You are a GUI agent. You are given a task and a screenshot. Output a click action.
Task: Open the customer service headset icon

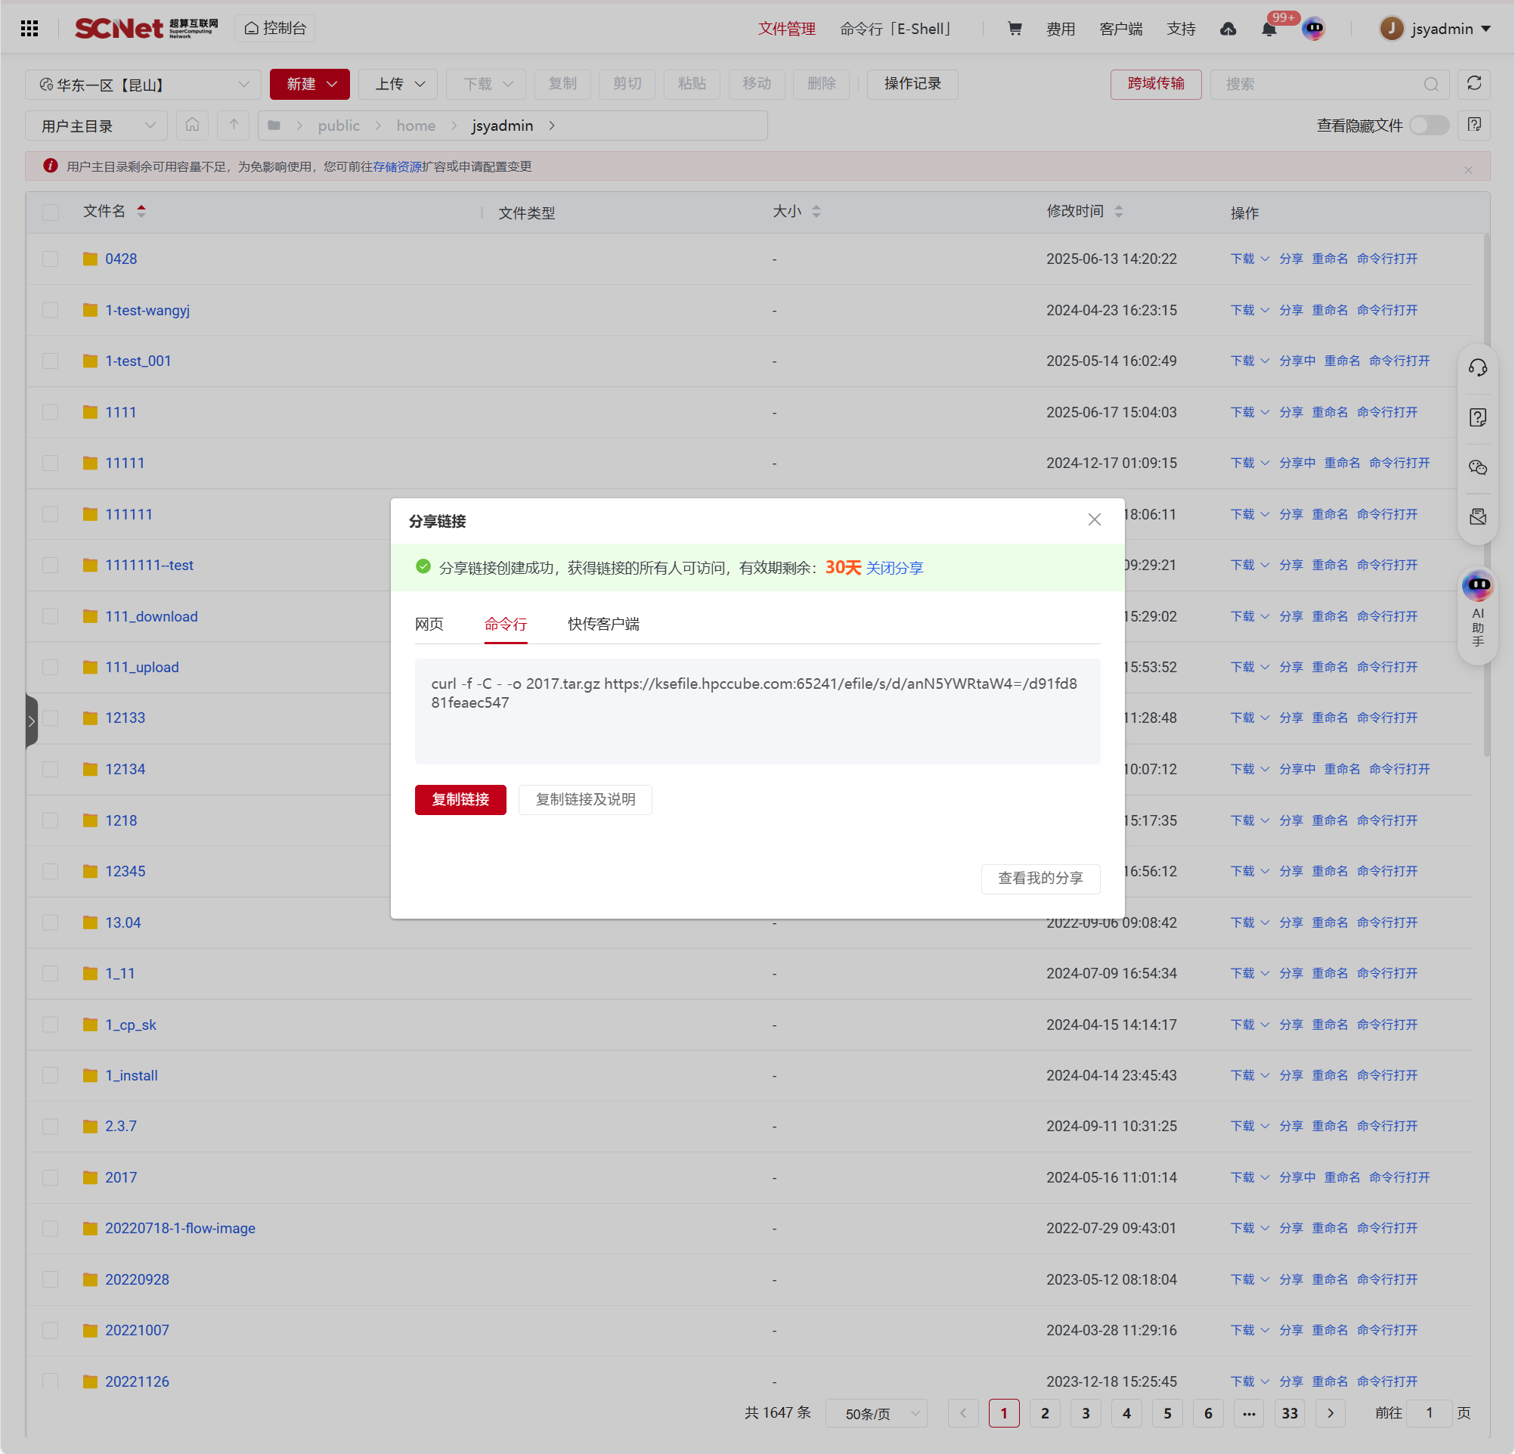(x=1477, y=368)
